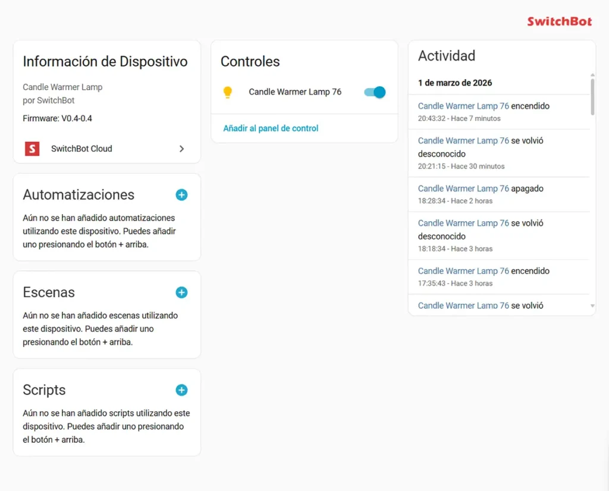Expand SwitchBot Cloud with the chevron

coord(182,149)
